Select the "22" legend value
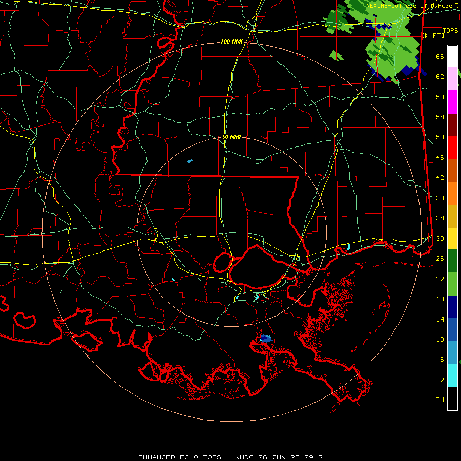461x461 pixels. [x=440, y=279]
